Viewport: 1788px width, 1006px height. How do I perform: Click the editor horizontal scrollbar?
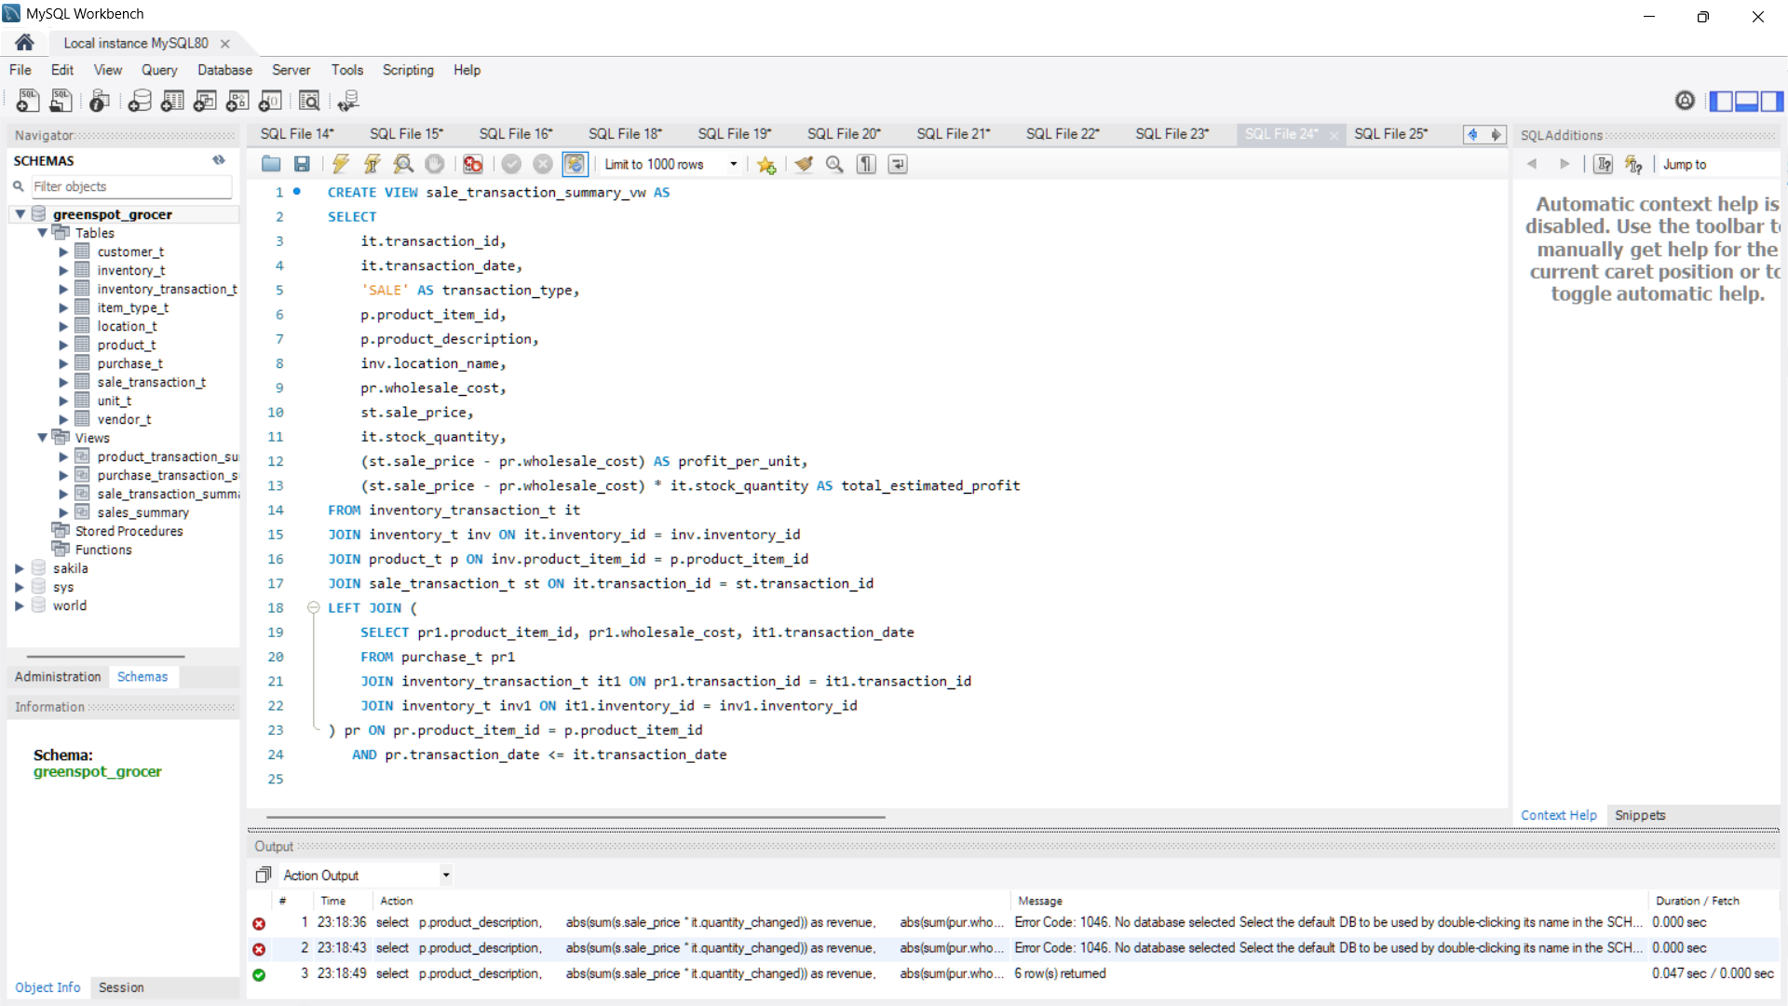(x=576, y=817)
